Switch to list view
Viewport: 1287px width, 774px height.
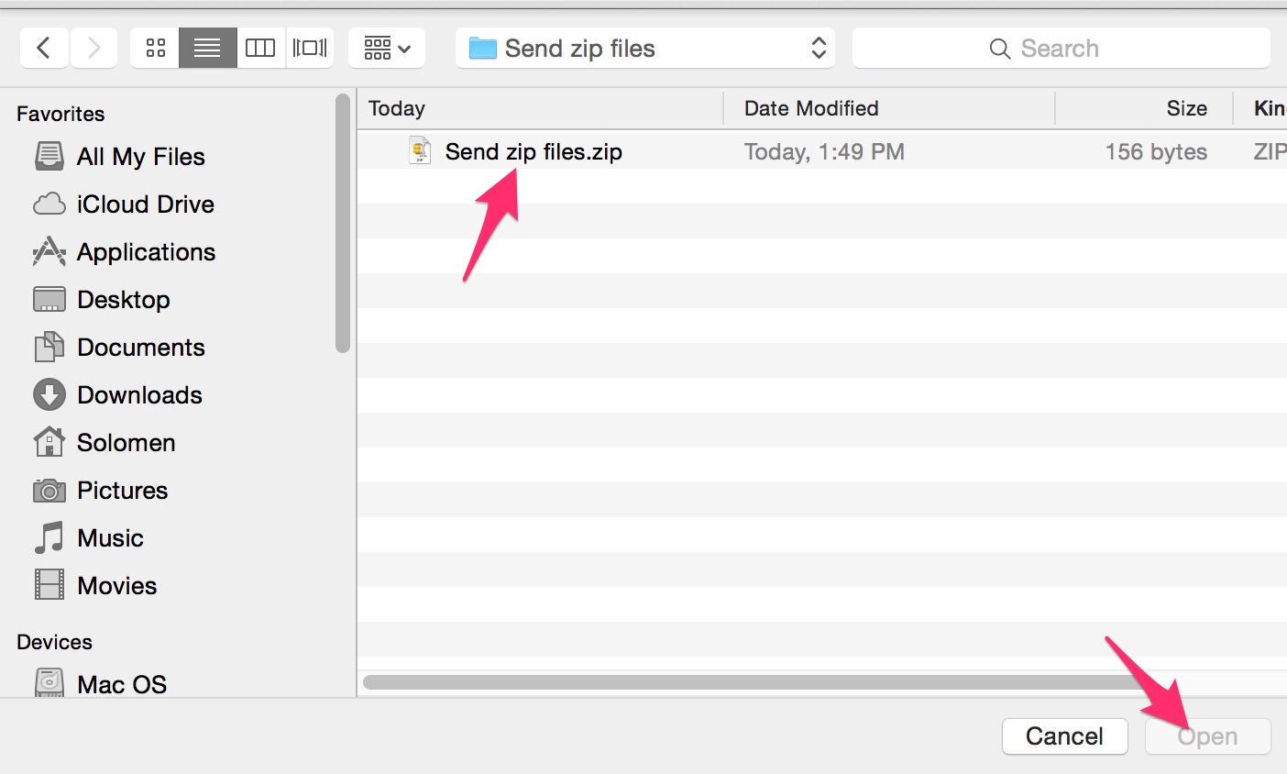pos(207,48)
